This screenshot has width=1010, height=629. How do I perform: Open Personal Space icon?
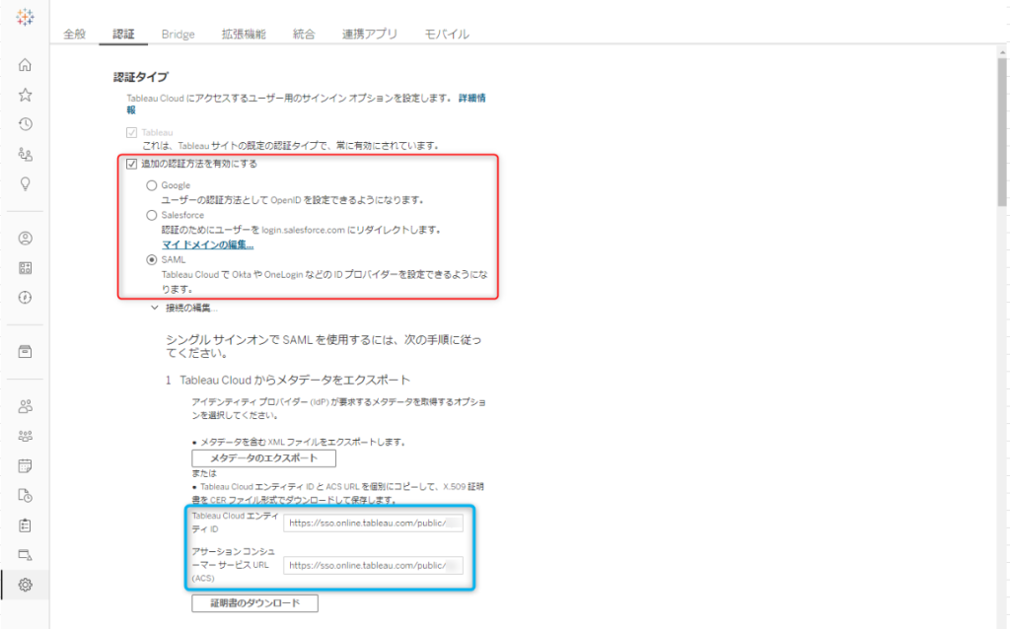click(x=25, y=239)
